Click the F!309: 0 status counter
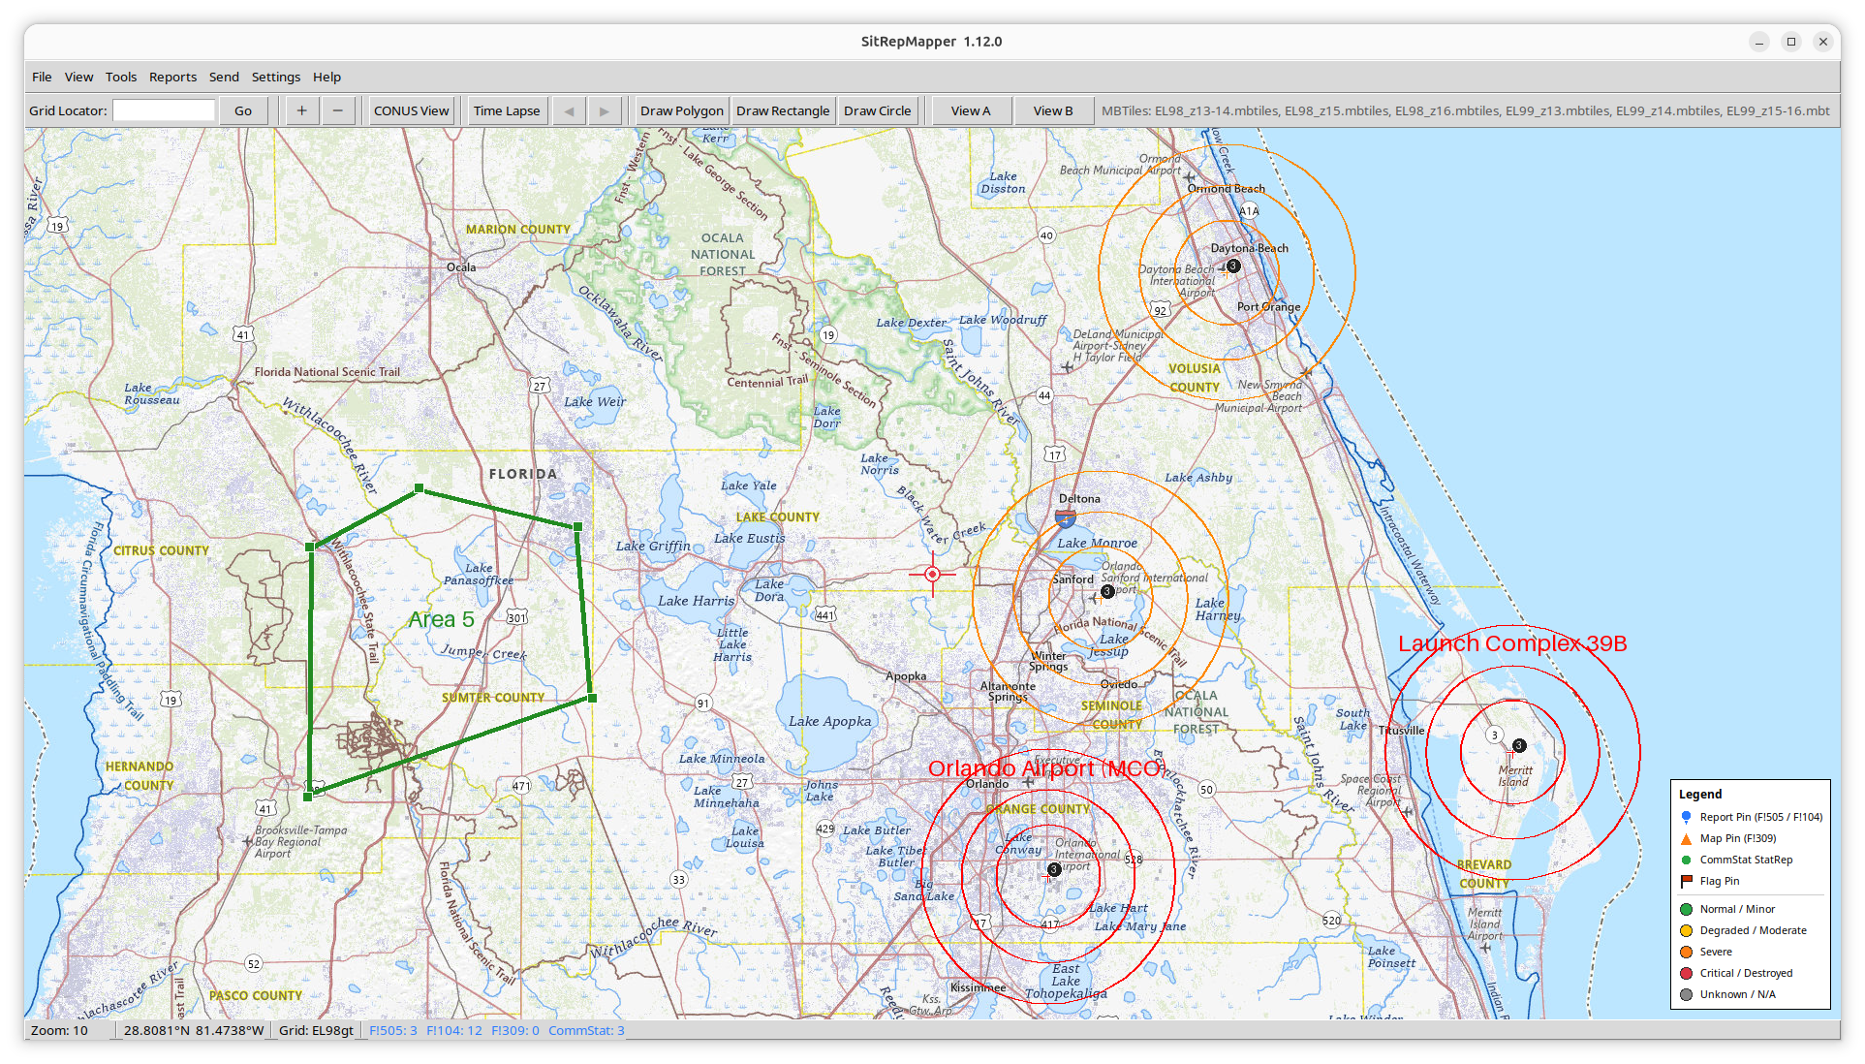This screenshot has width=1865, height=1064. tap(514, 1030)
